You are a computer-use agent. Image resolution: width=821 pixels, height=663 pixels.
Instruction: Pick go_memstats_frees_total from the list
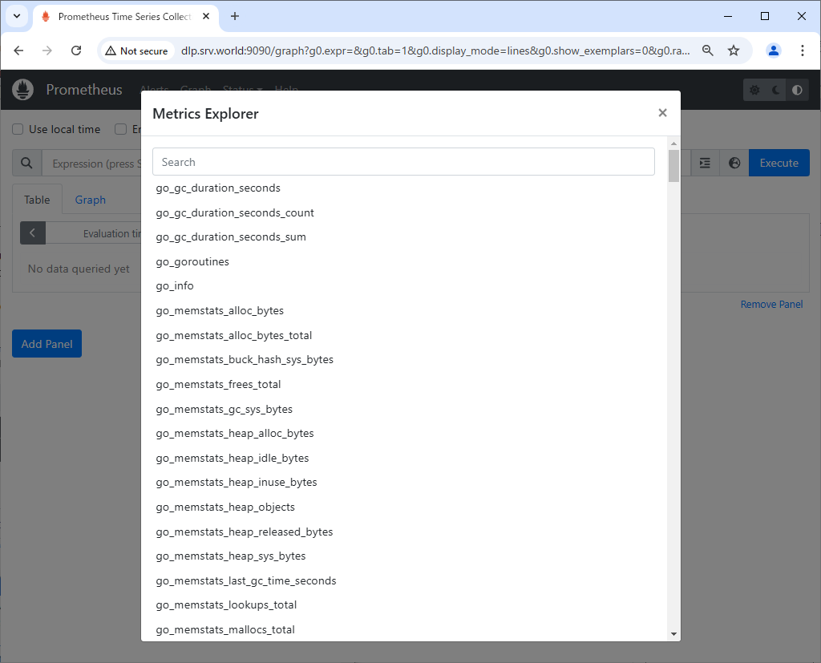[x=218, y=384]
